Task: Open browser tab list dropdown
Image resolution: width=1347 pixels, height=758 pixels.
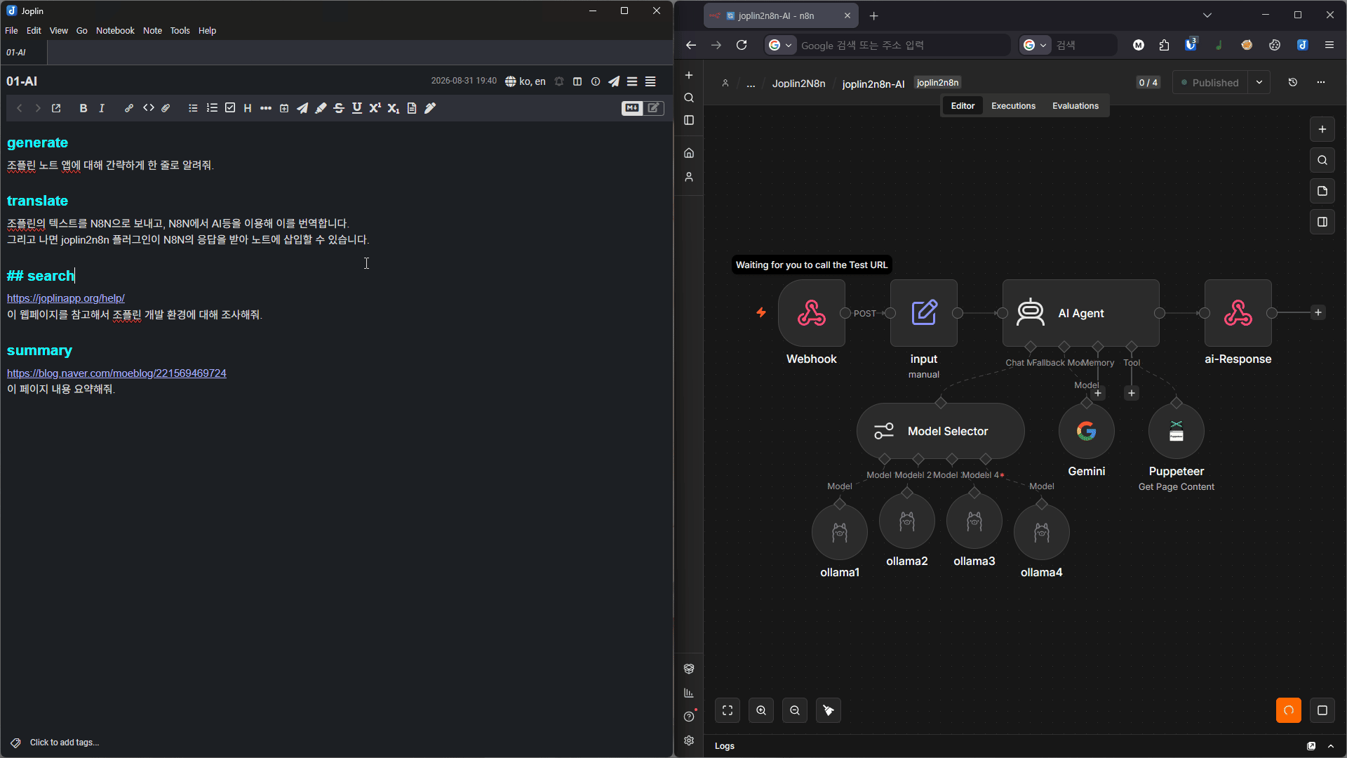Action: coord(1207,15)
